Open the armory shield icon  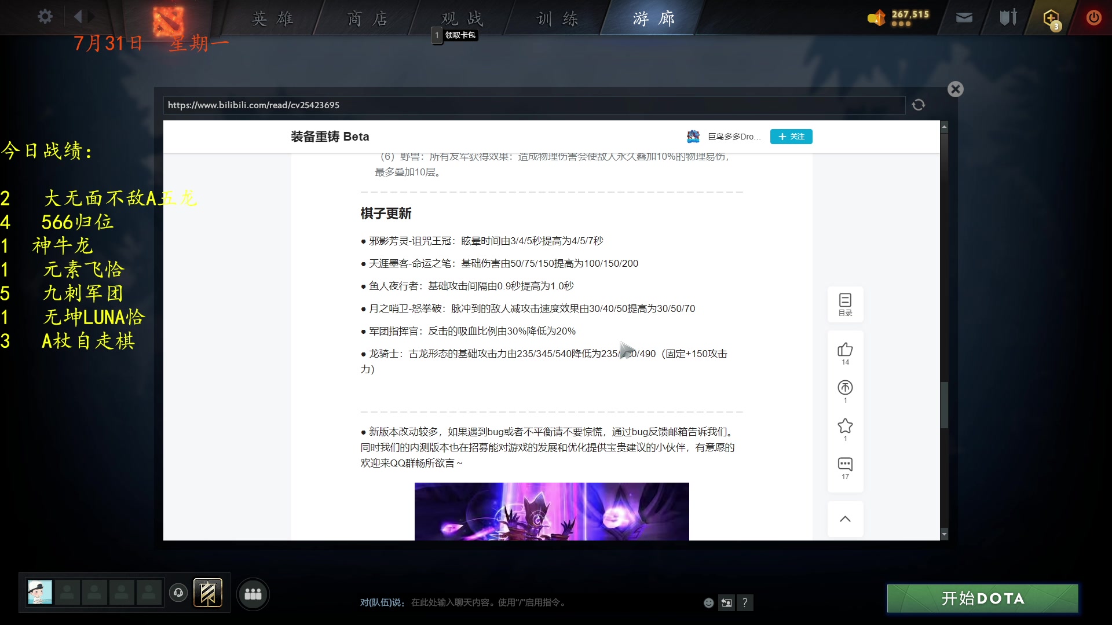[x=1008, y=17]
